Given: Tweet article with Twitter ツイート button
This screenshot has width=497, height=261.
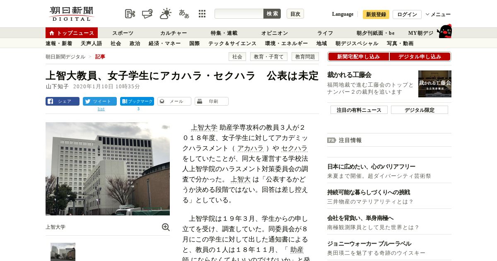Looking at the screenshot, I should (x=100, y=101).
